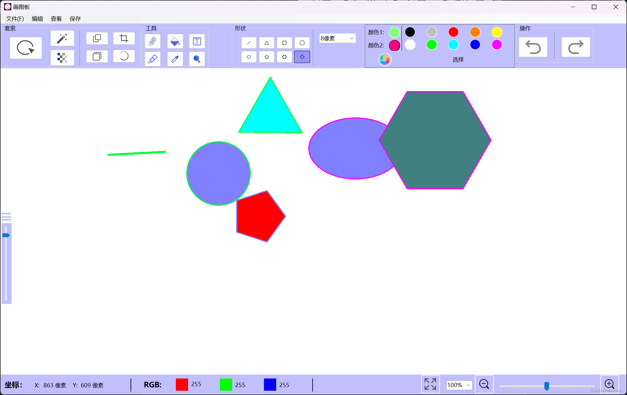This screenshot has height=395, width=627.
Task: Toggle the triangle shape button
Action: pyautogui.click(x=267, y=43)
